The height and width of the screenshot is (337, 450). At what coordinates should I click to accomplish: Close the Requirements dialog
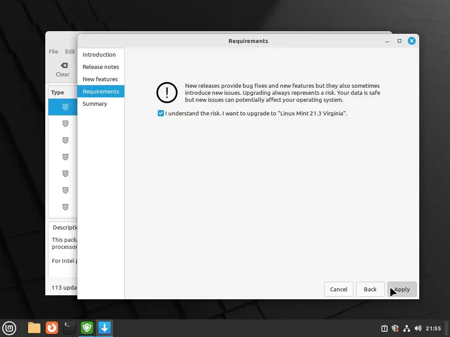[411, 41]
